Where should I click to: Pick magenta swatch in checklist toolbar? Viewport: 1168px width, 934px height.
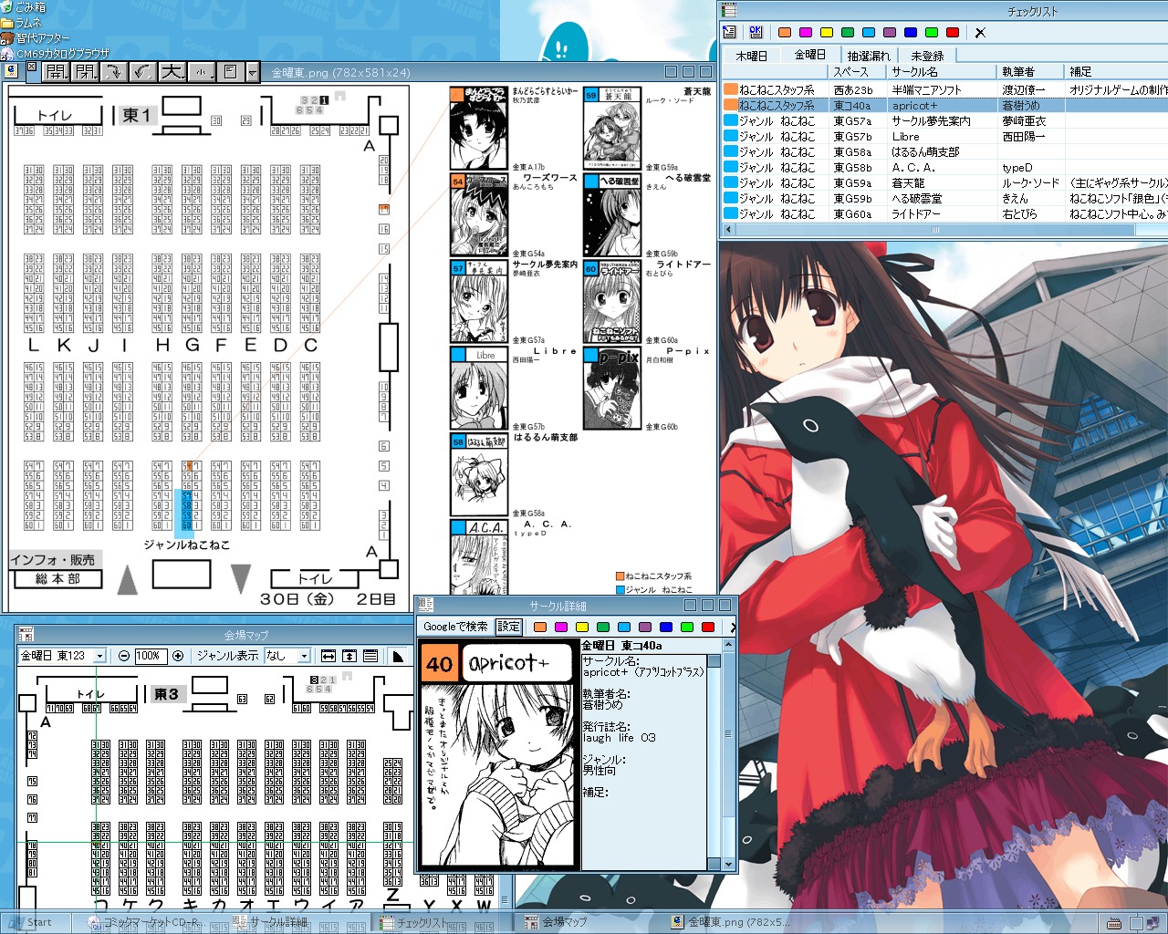806,33
